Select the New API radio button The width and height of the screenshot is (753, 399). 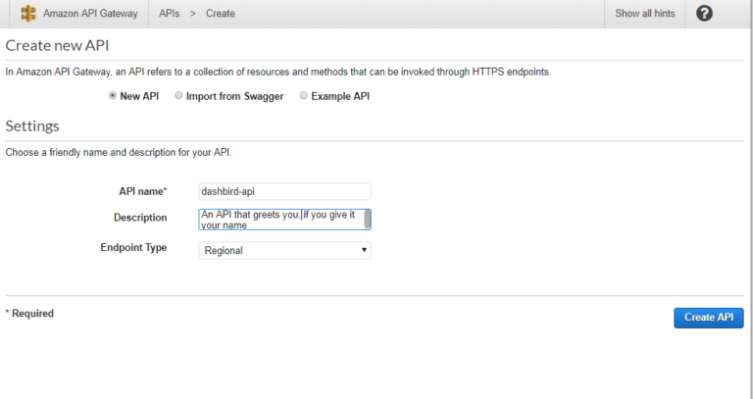click(113, 96)
